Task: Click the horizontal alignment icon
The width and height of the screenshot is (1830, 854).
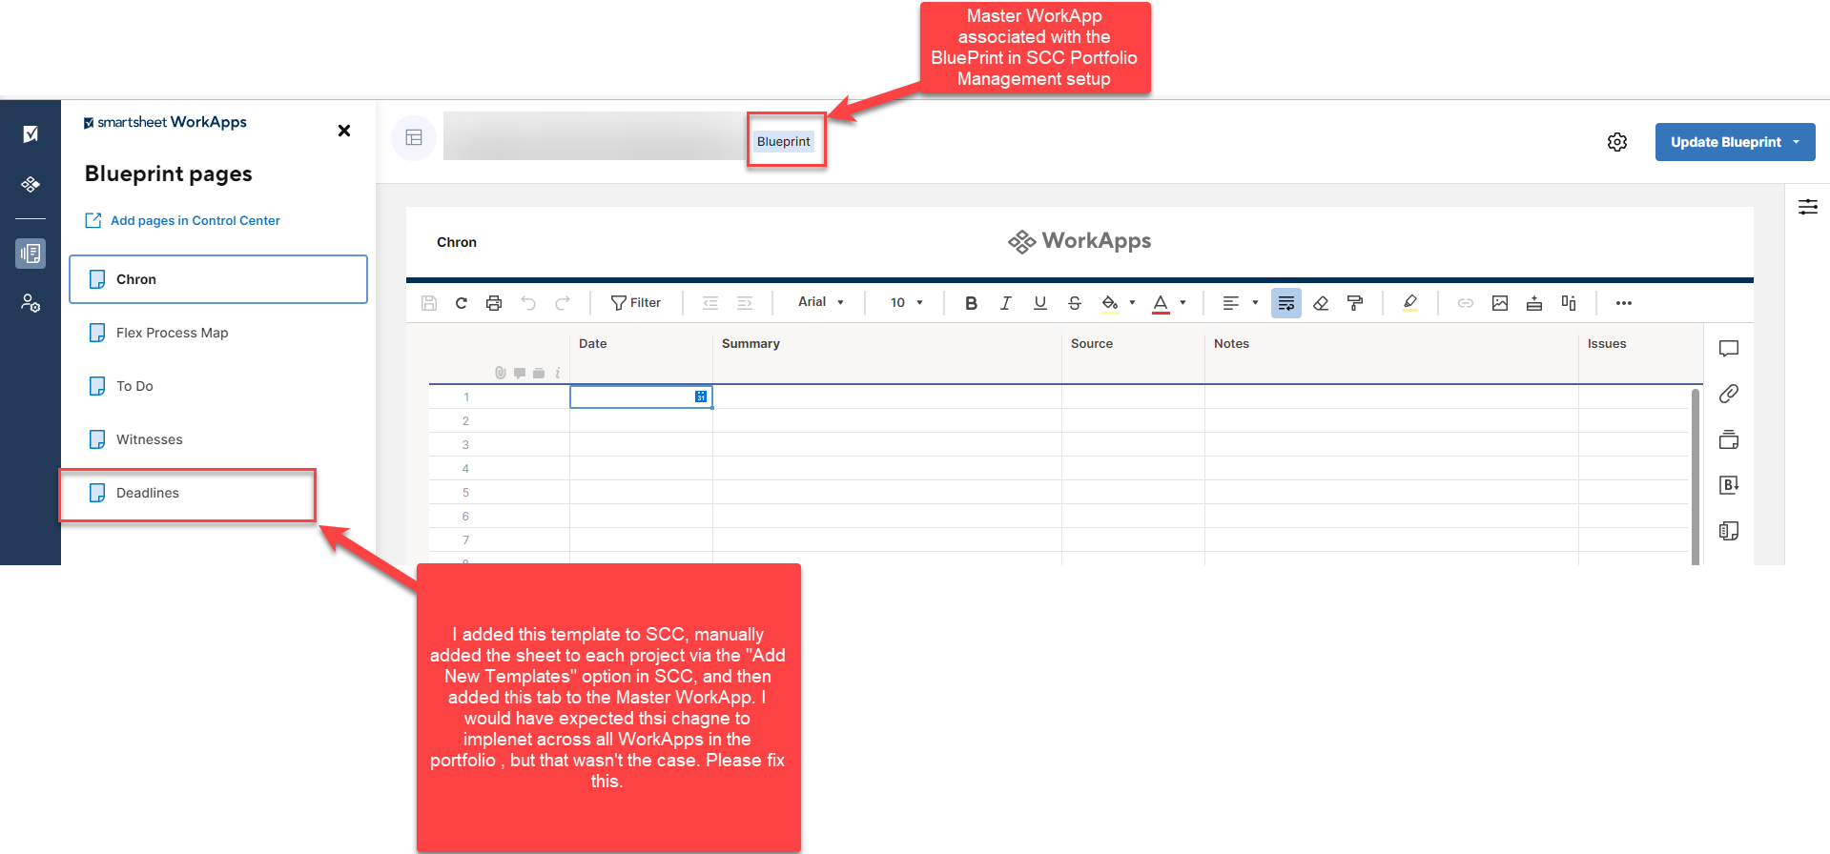Action: (x=1231, y=303)
